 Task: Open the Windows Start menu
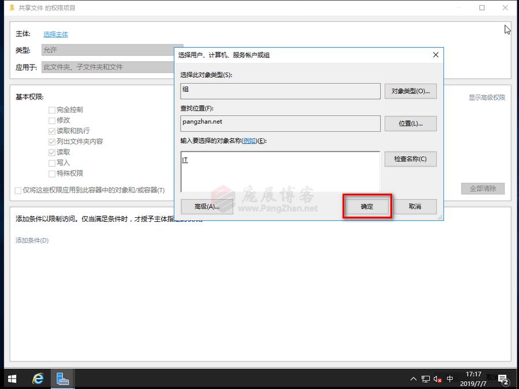coord(12,379)
